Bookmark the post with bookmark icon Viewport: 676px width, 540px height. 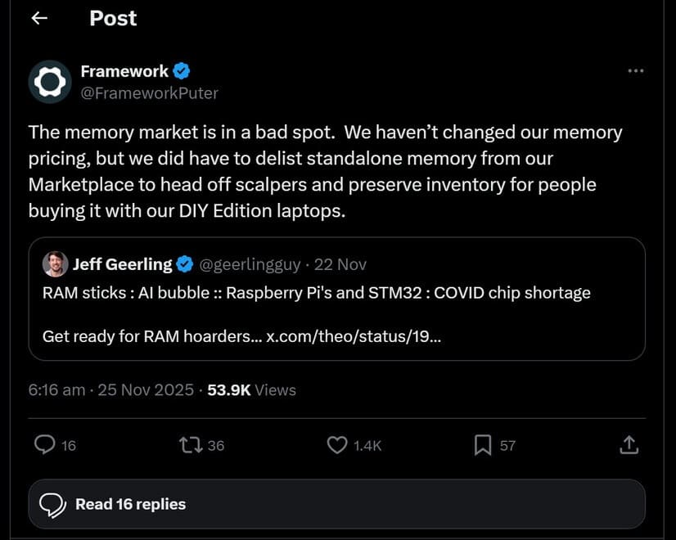(483, 445)
